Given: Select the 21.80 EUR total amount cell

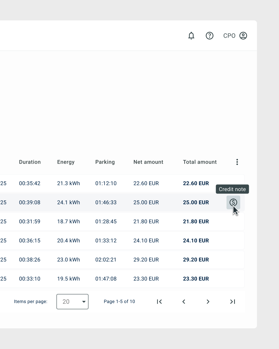Looking at the screenshot, I should coord(196,221).
